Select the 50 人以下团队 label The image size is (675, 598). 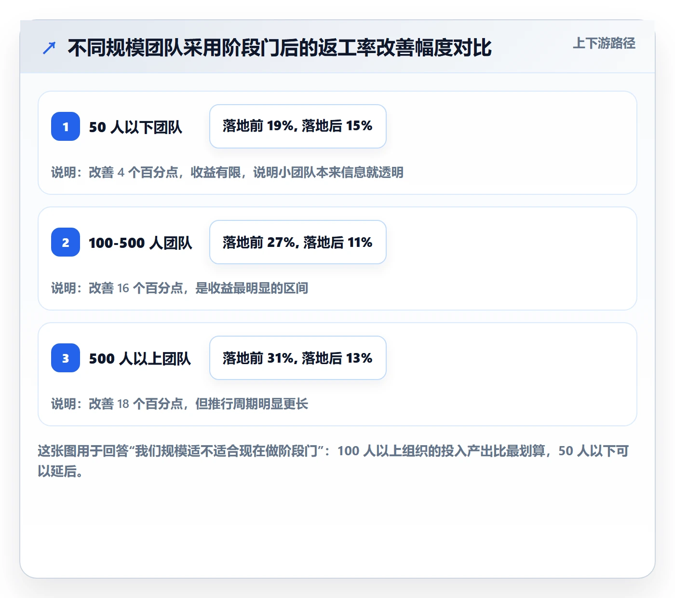(x=135, y=127)
